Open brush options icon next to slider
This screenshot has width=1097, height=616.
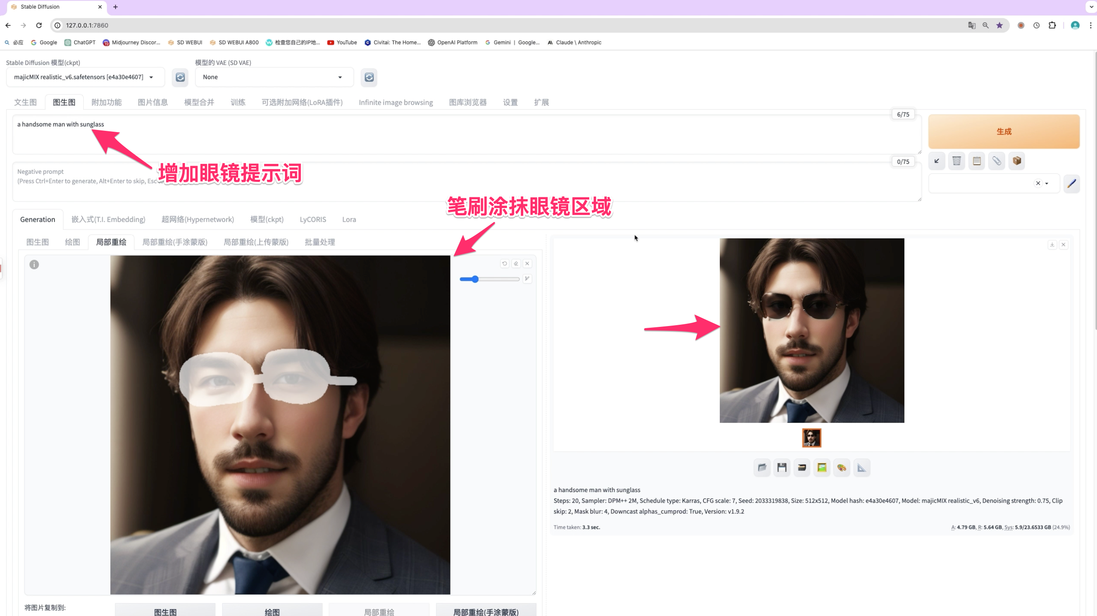click(x=527, y=279)
